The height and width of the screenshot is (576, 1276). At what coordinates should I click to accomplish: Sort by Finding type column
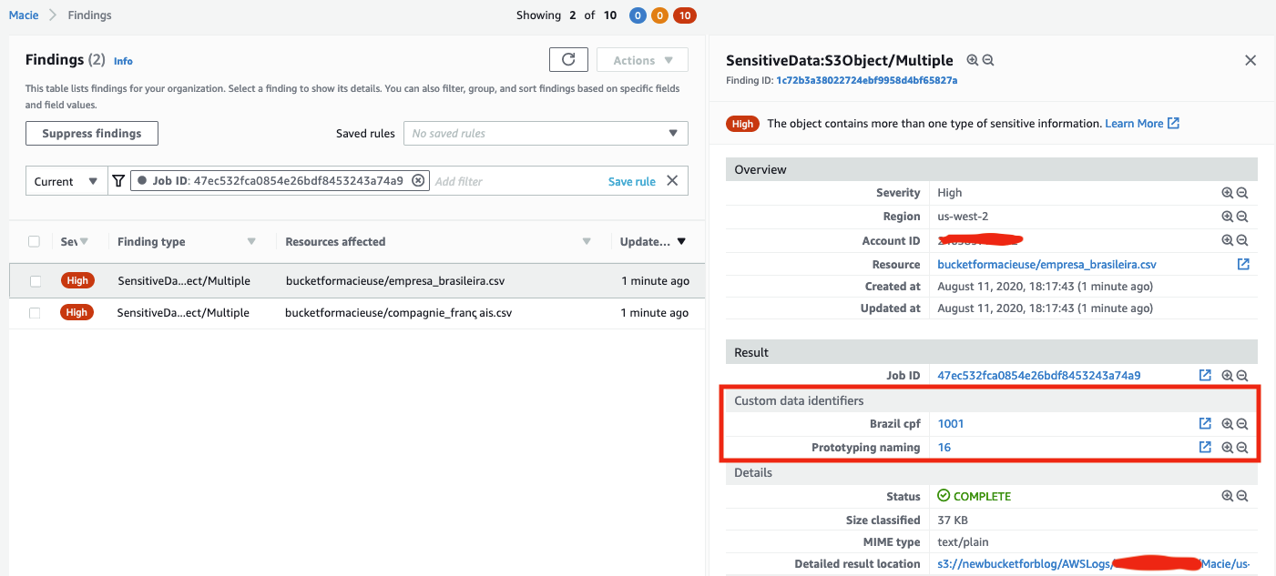251,241
